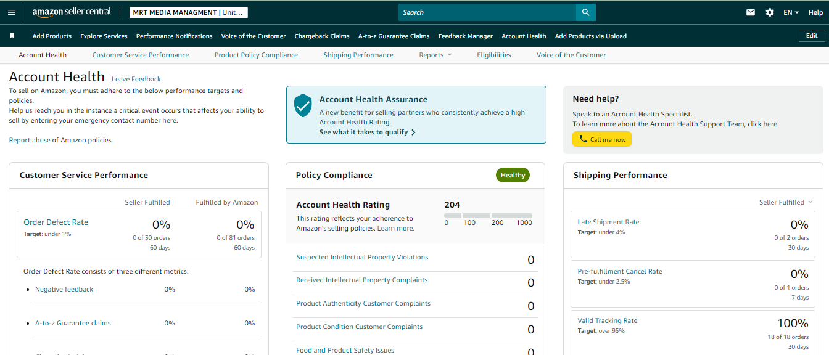This screenshot has height=355, width=829.
Task: Open the MRT MEDIA MANAGMENT account switcher
Action: [x=189, y=12]
